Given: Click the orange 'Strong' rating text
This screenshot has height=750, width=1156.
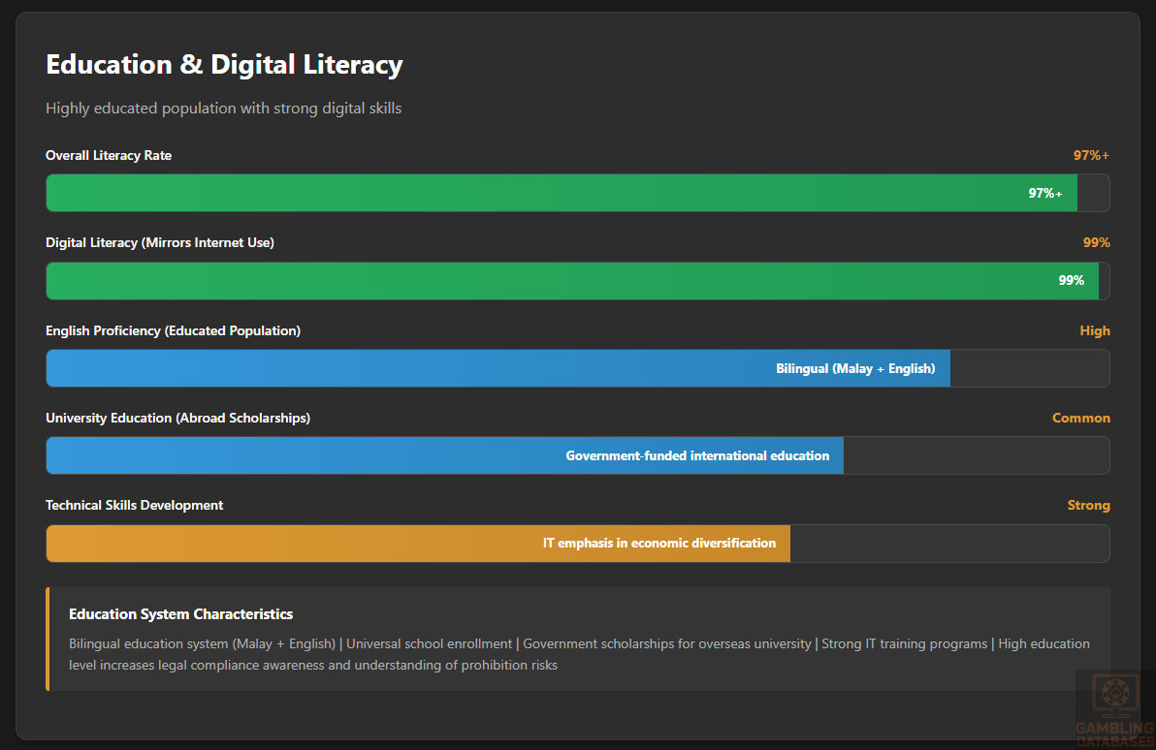Looking at the screenshot, I should click(1088, 505).
